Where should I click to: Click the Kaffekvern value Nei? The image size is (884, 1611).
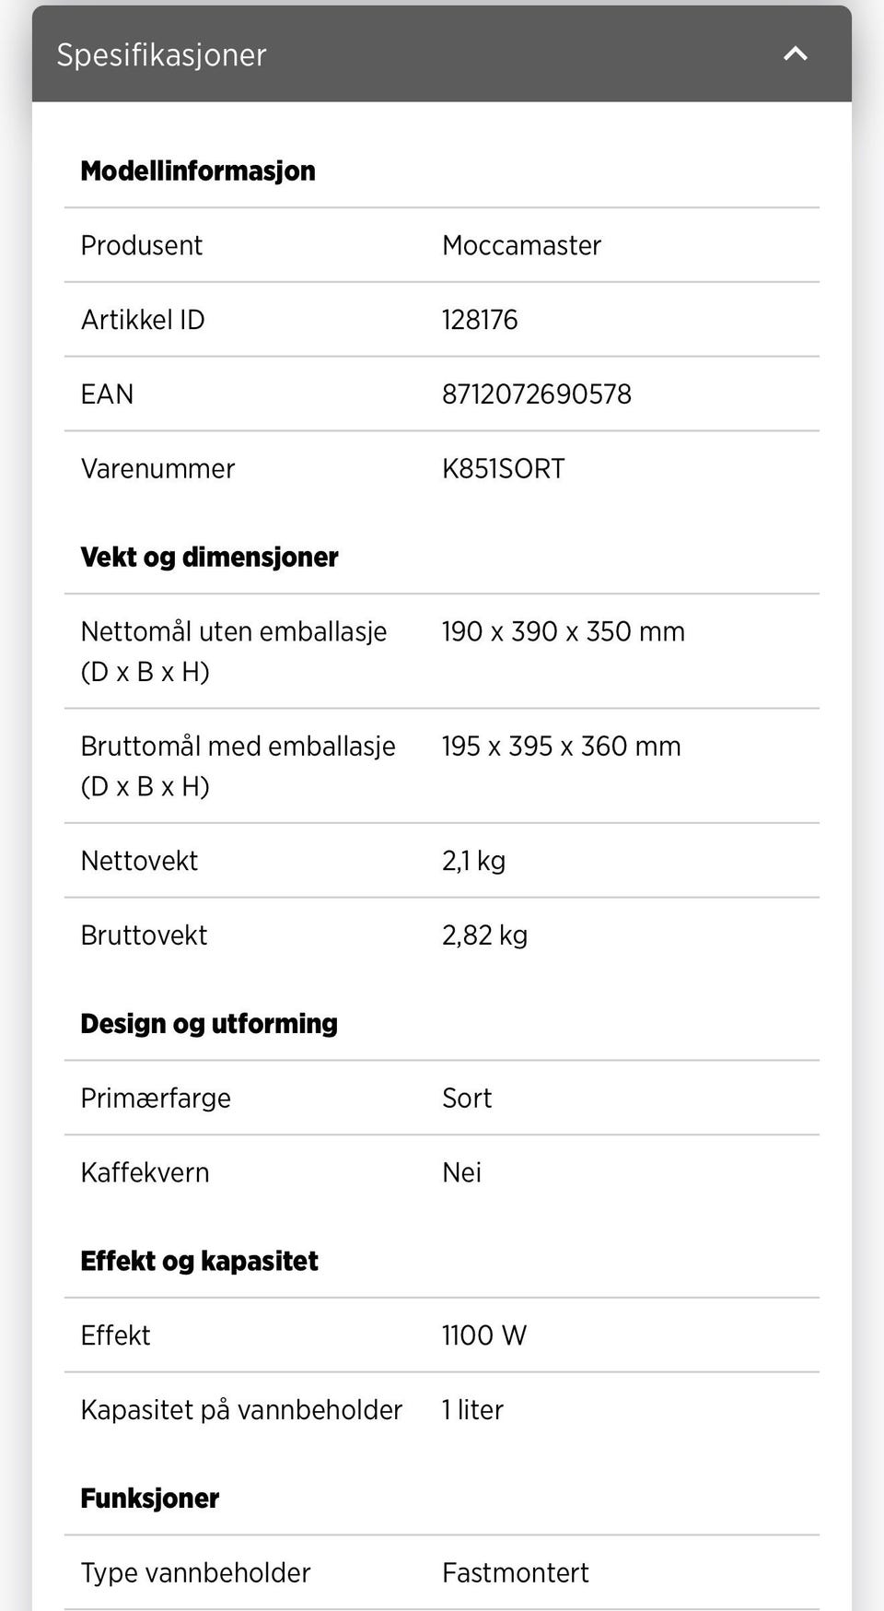[x=461, y=1172]
